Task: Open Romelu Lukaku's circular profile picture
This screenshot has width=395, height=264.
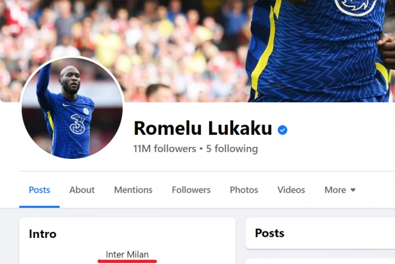Action: point(72,108)
